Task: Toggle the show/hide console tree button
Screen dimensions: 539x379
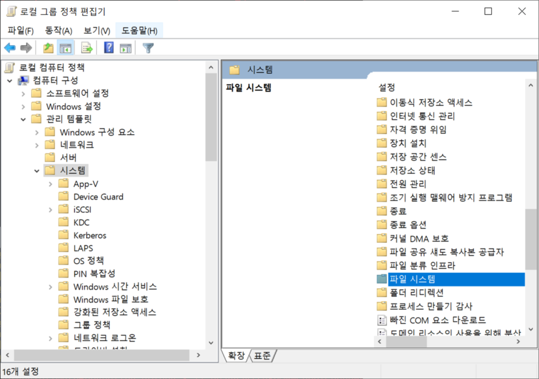Action: point(65,48)
